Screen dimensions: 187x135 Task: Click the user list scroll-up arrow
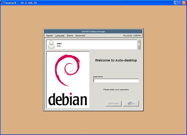pos(139,41)
